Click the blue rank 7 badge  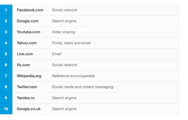click(6, 76)
